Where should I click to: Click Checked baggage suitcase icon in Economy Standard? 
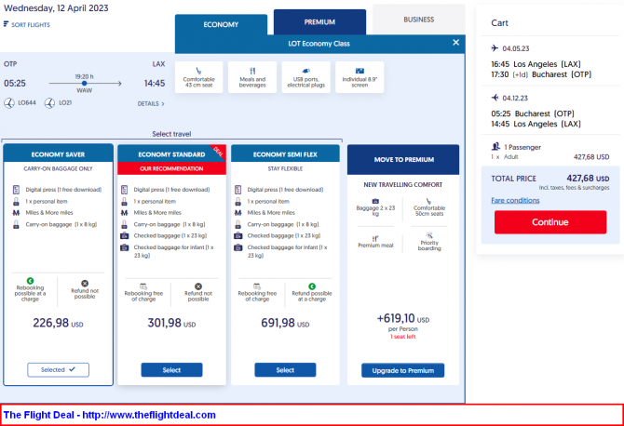(125, 235)
